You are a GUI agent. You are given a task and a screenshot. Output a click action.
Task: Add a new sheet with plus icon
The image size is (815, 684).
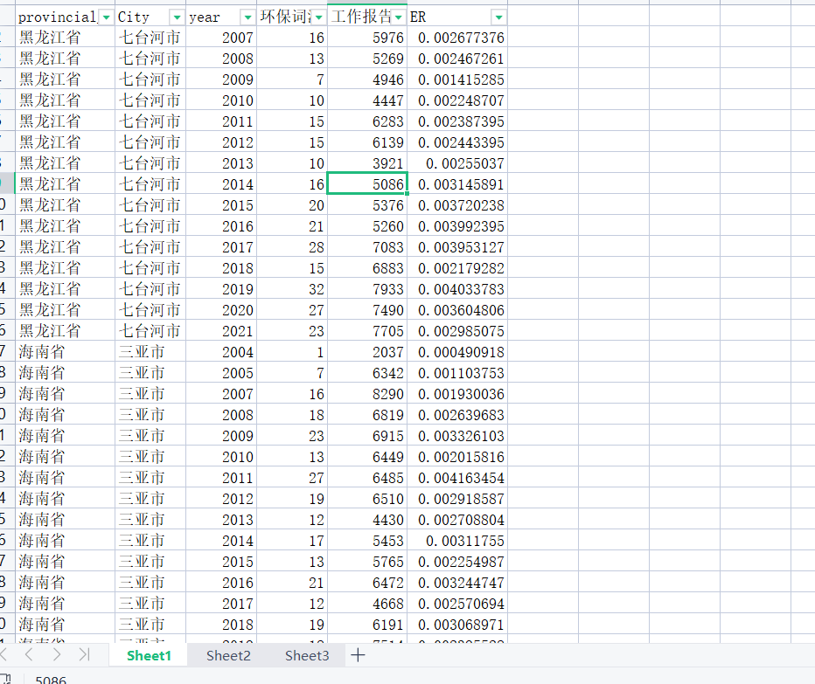tap(359, 655)
